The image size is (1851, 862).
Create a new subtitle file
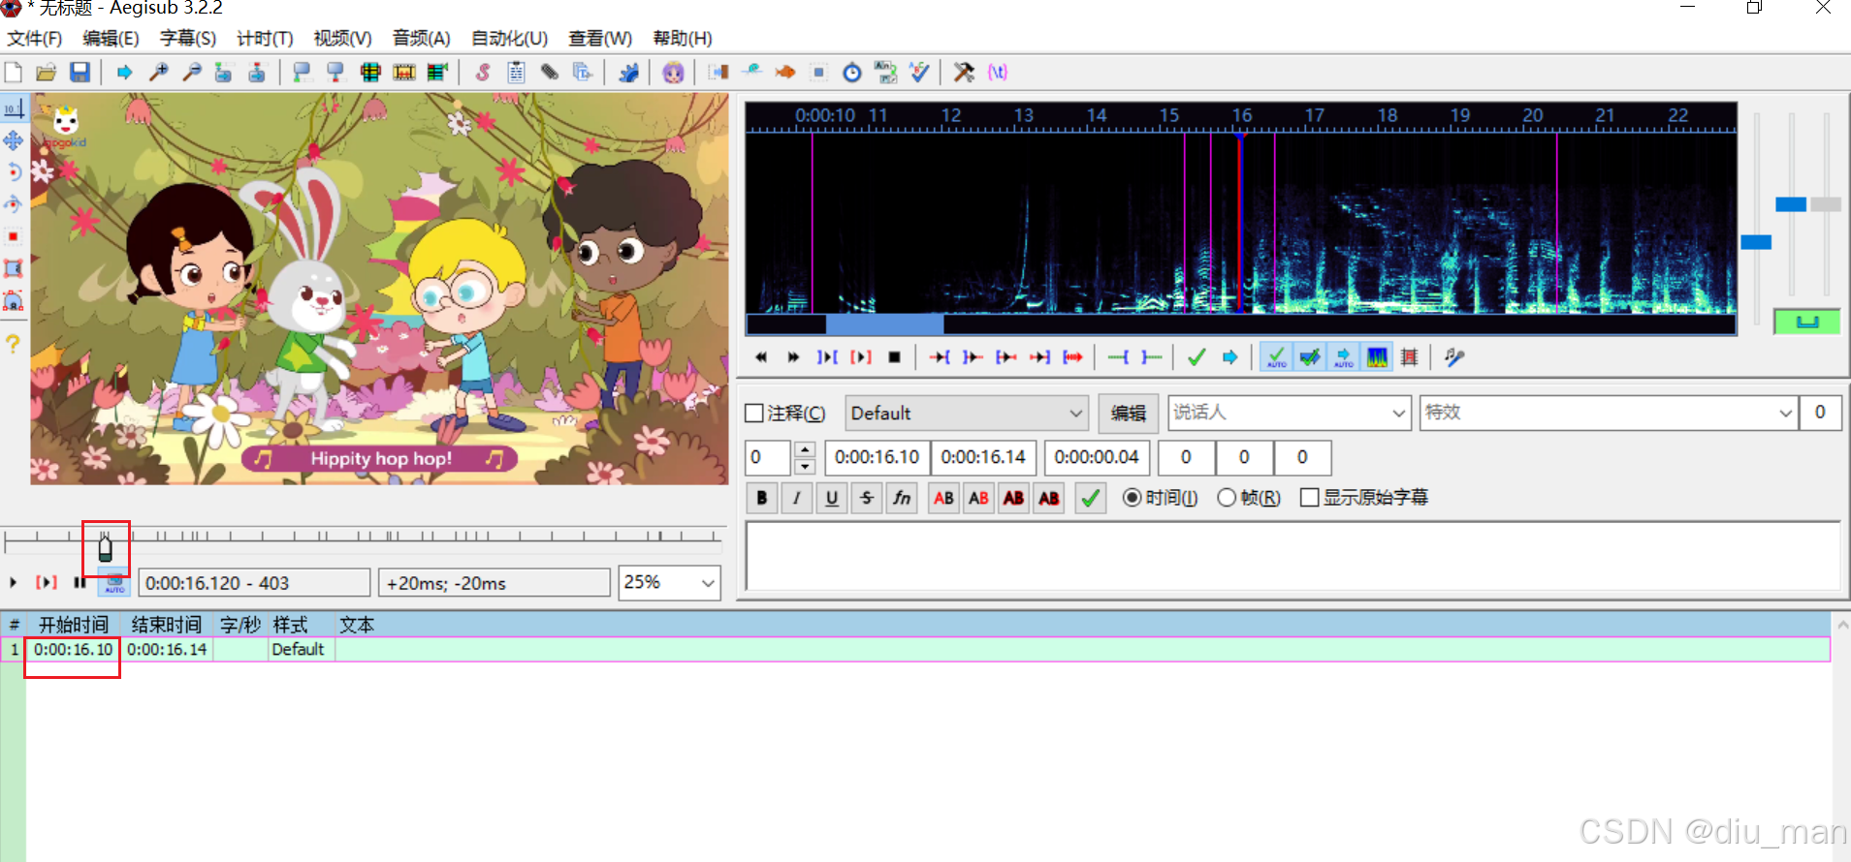pyautogui.click(x=14, y=72)
